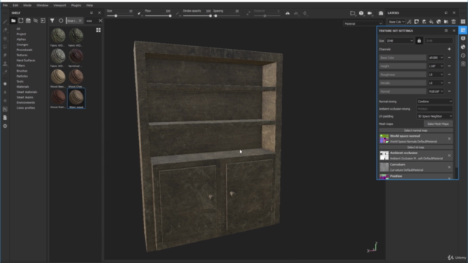
Task: Remove Ambient occlusion mesh map
Action: (449, 156)
